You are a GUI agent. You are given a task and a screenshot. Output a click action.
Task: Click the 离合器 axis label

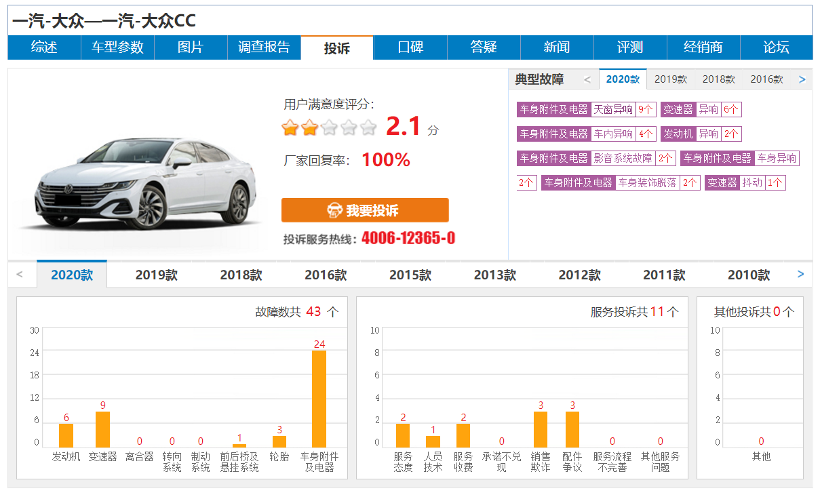pyautogui.click(x=140, y=457)
